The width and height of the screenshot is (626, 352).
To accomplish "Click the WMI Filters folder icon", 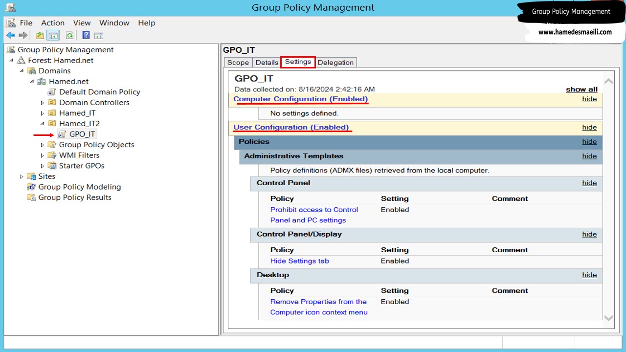I will coord(52,155).
